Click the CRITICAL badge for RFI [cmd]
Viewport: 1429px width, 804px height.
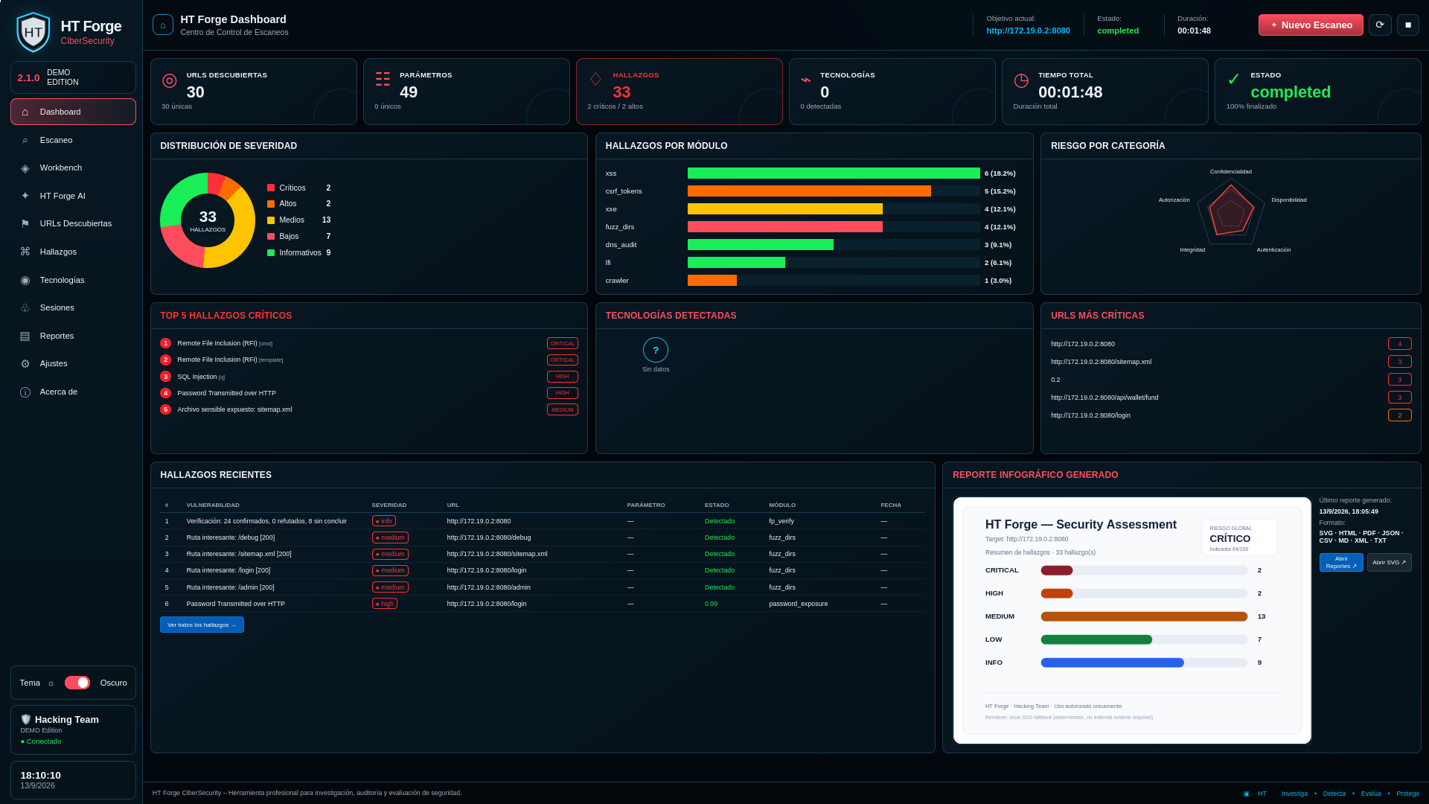tap(562, 343)
